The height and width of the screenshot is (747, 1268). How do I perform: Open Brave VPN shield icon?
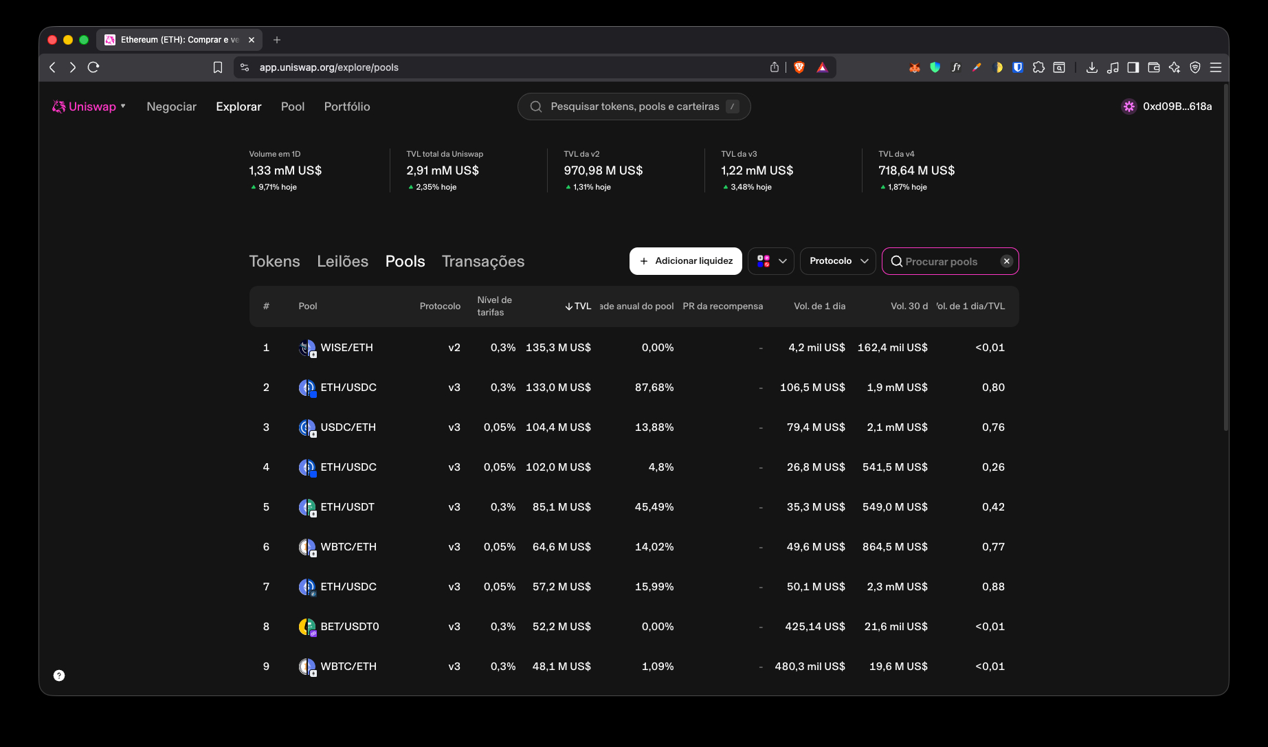(1195, 67)
